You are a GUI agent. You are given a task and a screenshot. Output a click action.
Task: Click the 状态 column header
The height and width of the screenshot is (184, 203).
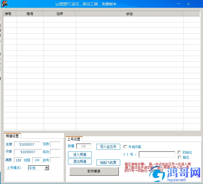point(130,14)
